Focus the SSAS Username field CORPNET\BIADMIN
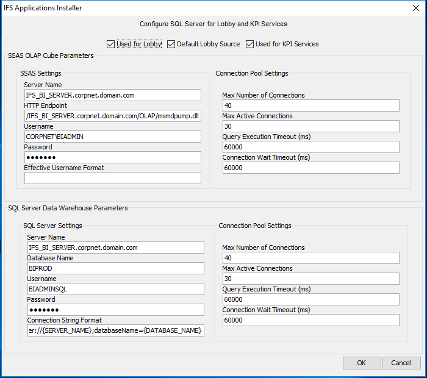 113,137
